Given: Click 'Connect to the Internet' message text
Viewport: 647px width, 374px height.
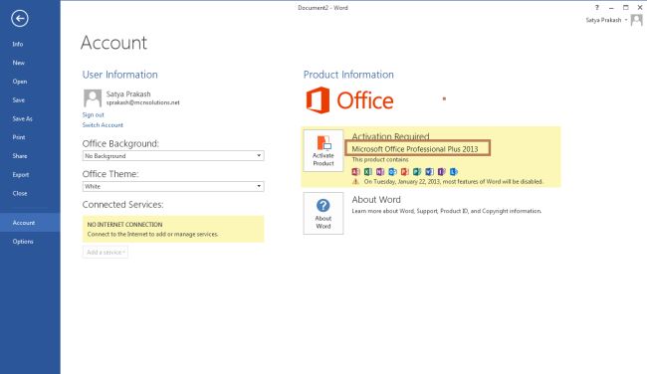Looking at the screenshot, I should coord(152,234).
